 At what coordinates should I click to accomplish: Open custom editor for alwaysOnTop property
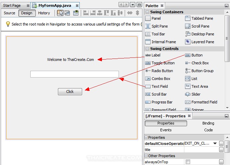pyautogui.click(x=221, y=162)
